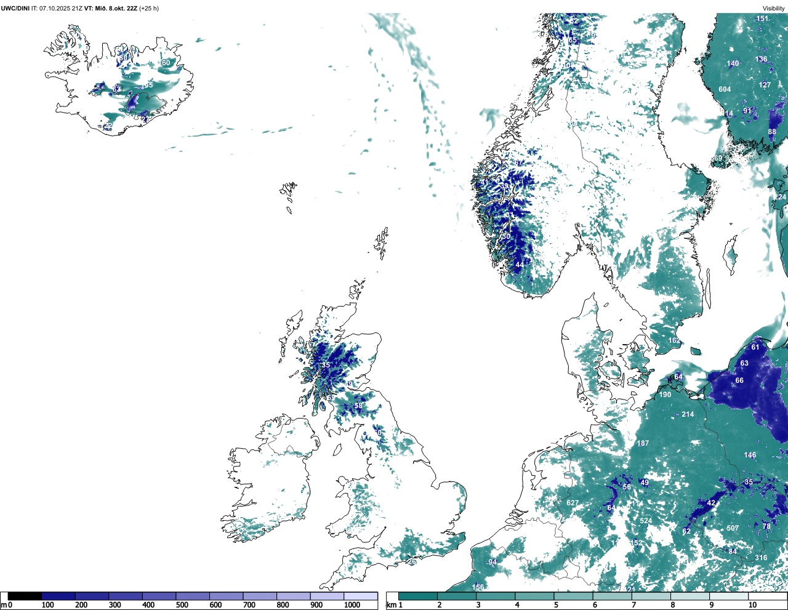
Task: Click the lightest 9–10 km legend swatch
Action: pyautogui.click(x=730, y=596)
